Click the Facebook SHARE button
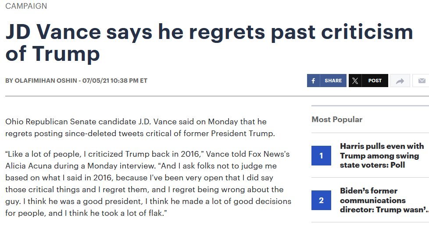This screenshot has width=429, height=225. 327,81
